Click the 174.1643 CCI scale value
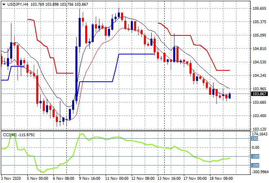The height and width of the screenshot is (183, 269). pos(259,134)
